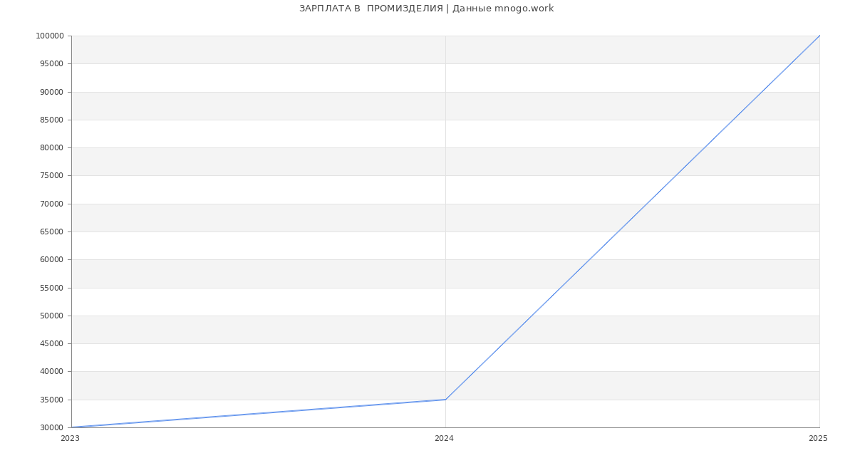Click the chart title text
This screenshot has width=855, height=463.
coord(426,9)
